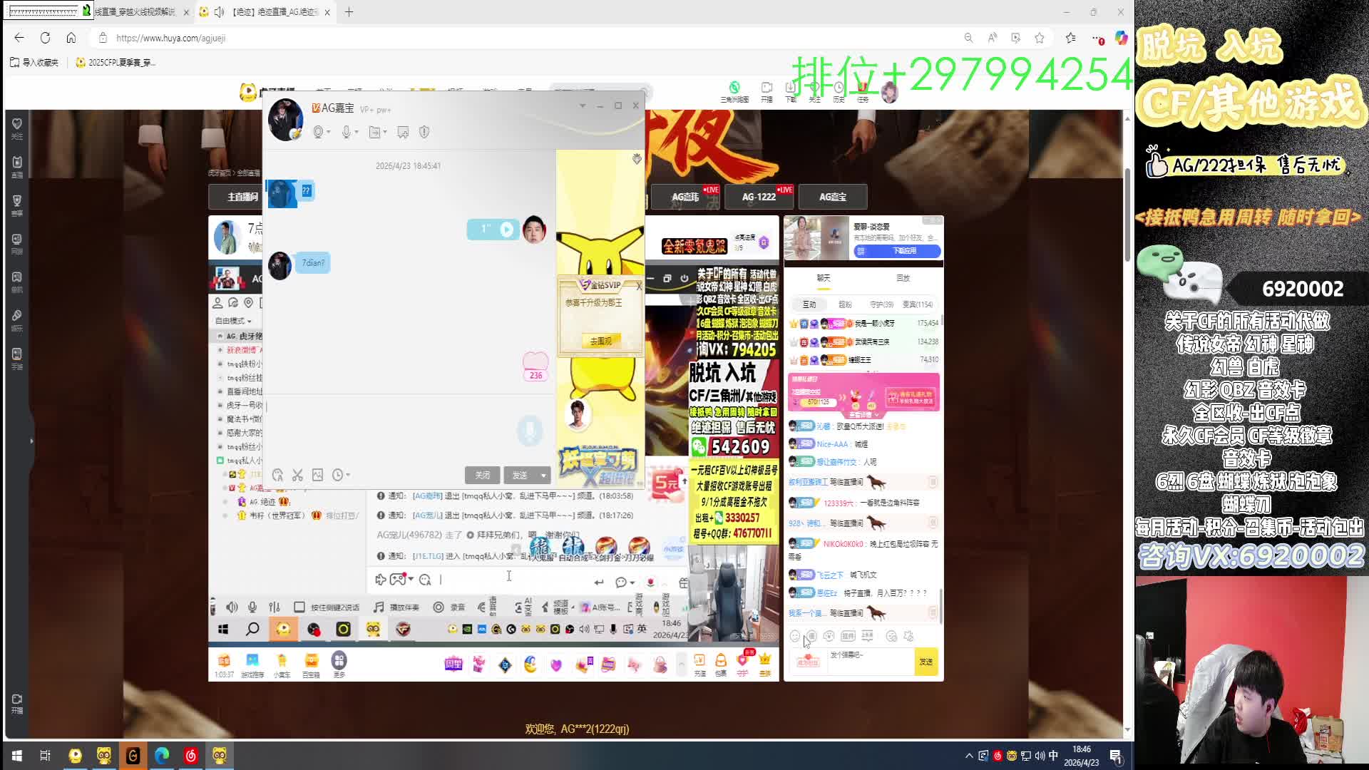Toggle the 按住侧键2说话 checkbox
The image size is (1369, 770).
299,607
